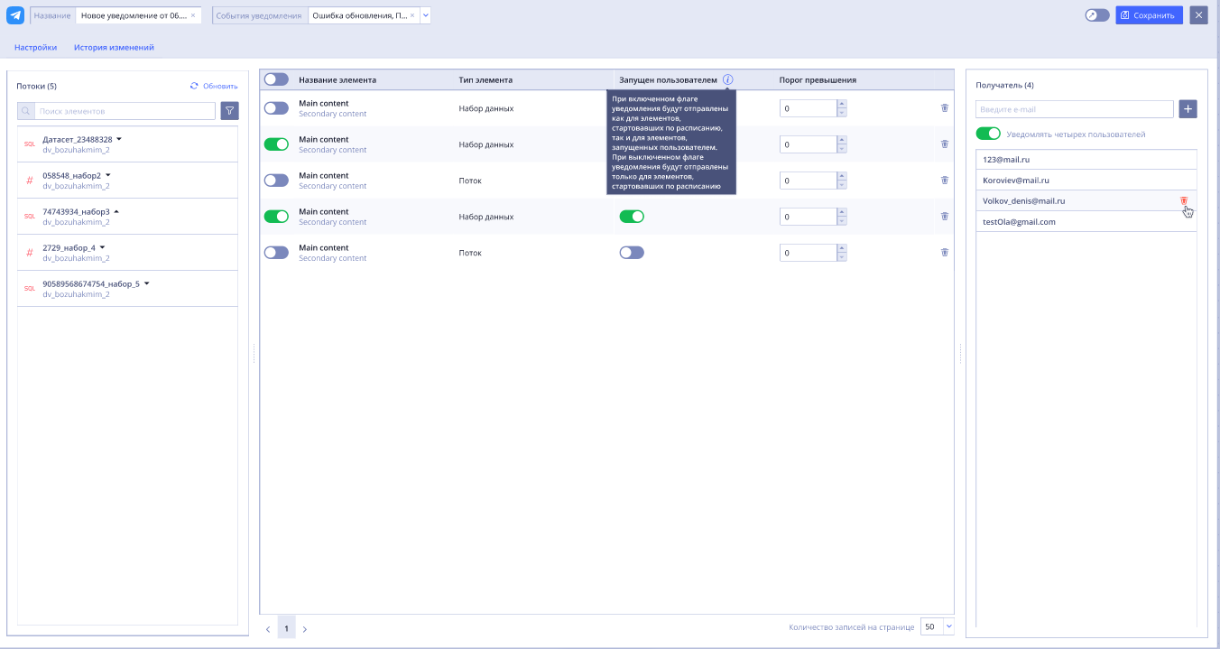Click the Получатель (4) heading
This screenshot has height=649, width=1220.
pyautogui.click(x=1004, y=86)
